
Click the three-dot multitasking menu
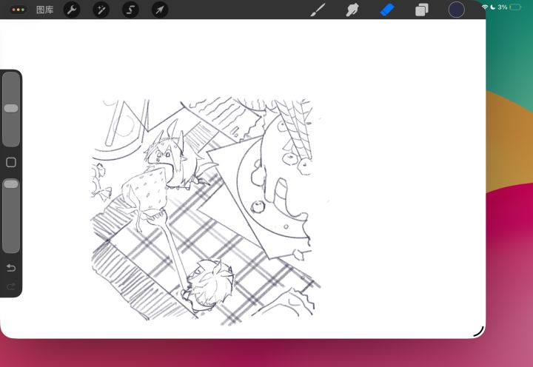click(x=18, y=10)
